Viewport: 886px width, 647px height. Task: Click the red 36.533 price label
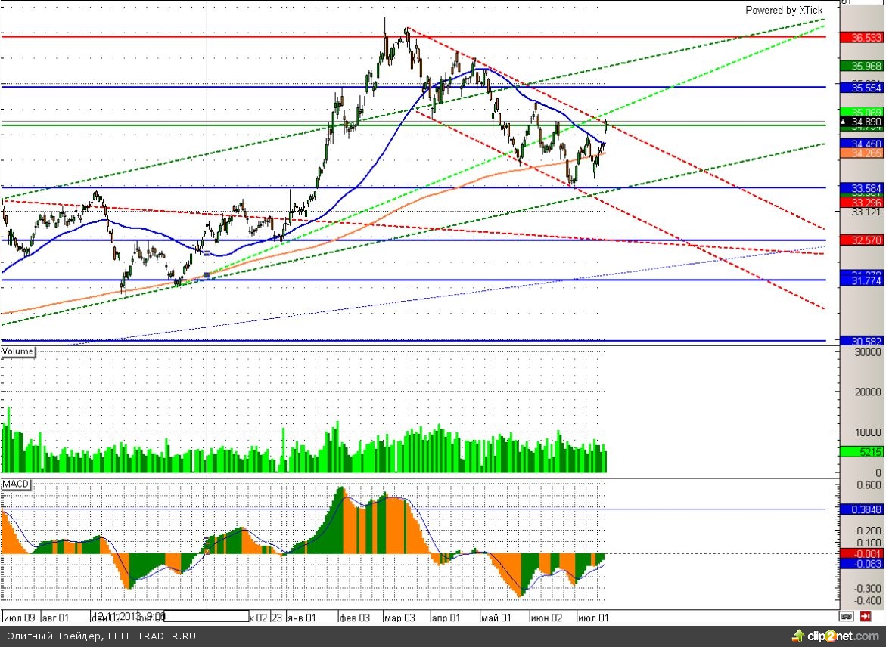pyautogui.click(x=861, y=37)
